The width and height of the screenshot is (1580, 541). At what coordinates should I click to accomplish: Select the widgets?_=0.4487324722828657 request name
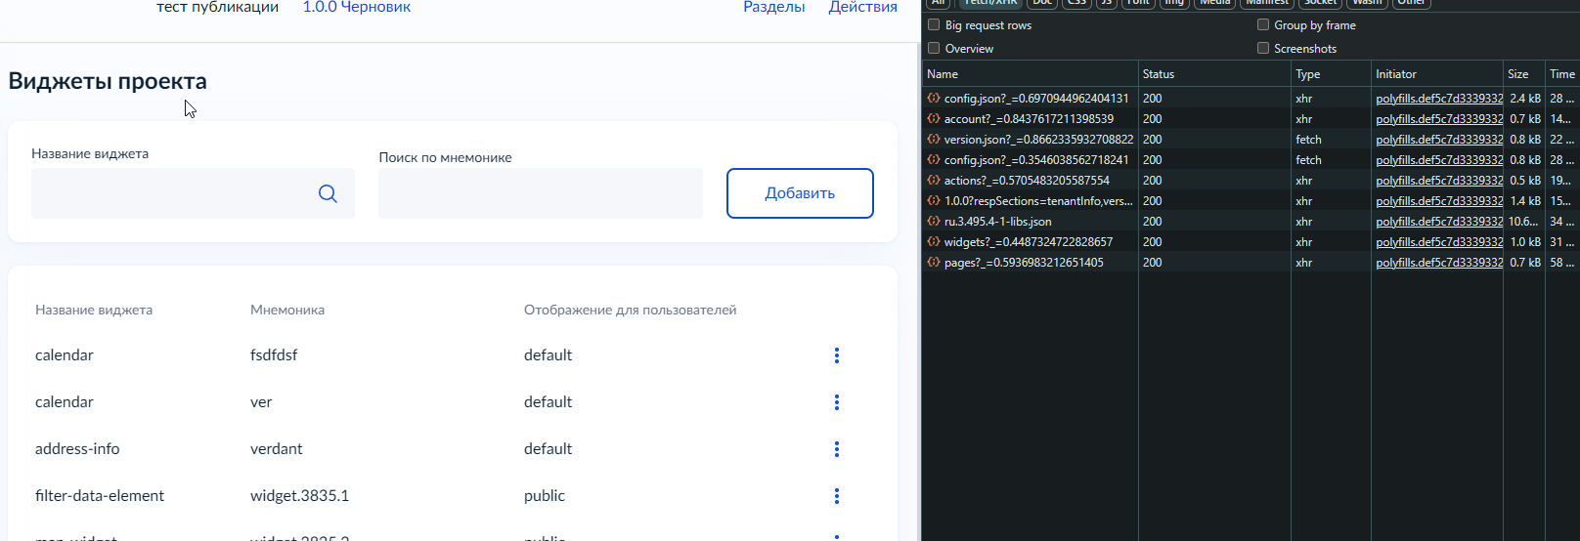tap(1029, 242)
